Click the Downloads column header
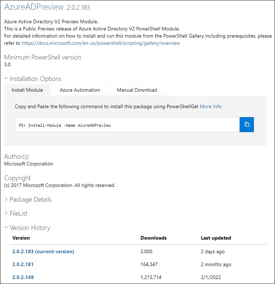 [x=154, y=238]
